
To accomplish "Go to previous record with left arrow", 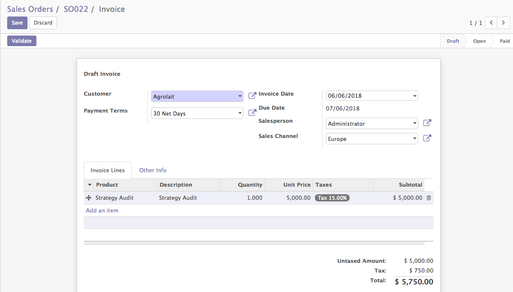I will (491, 23).
